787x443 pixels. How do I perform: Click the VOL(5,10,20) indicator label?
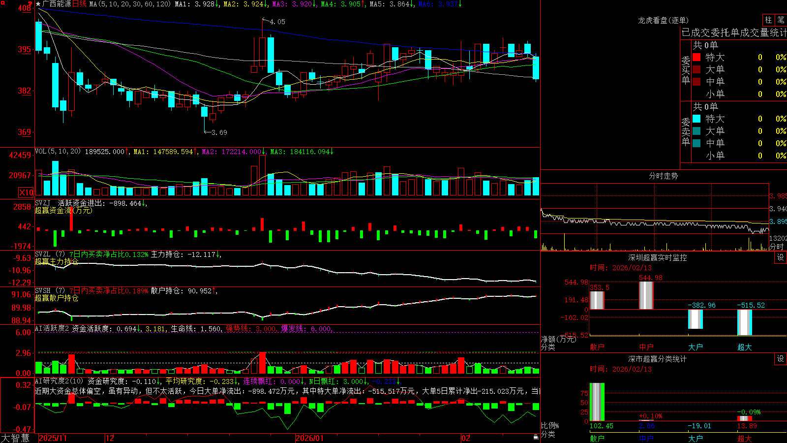pyautogui.click(x=58, y=152)
